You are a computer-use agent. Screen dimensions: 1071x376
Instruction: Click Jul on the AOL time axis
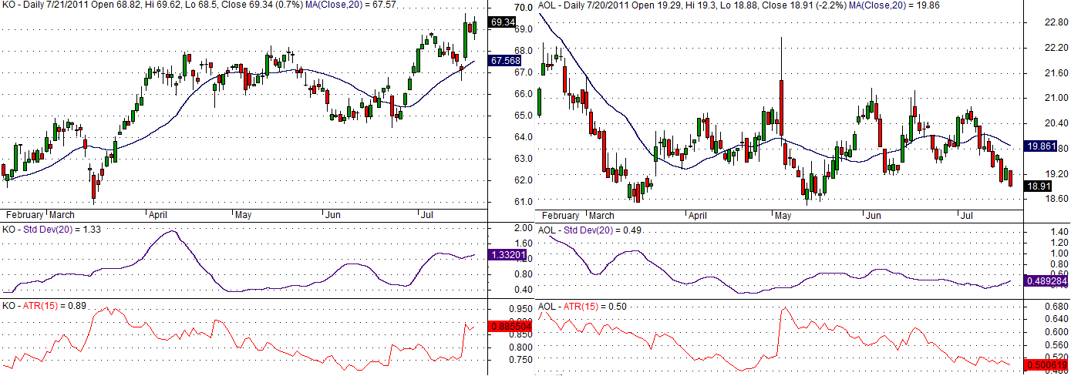click(x=965, y=215)
